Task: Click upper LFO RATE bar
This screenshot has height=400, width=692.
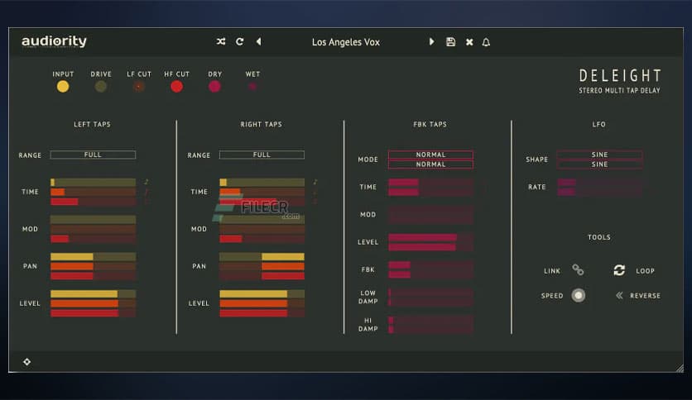Action: pyautogui.click(x=600, y=183)
